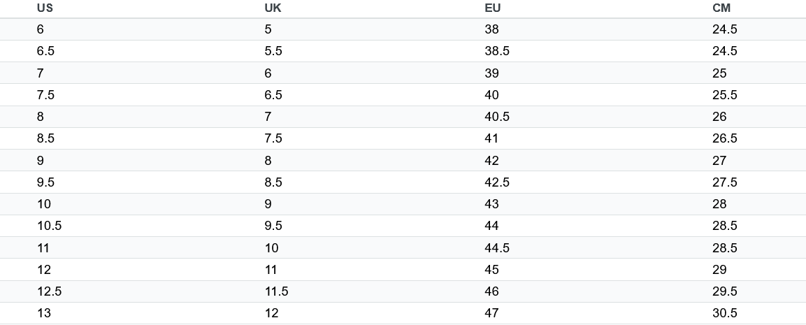This screenshot has height=325, width=806.
Task: Select the EU 42.5 cell
Action: click(497, 182)
